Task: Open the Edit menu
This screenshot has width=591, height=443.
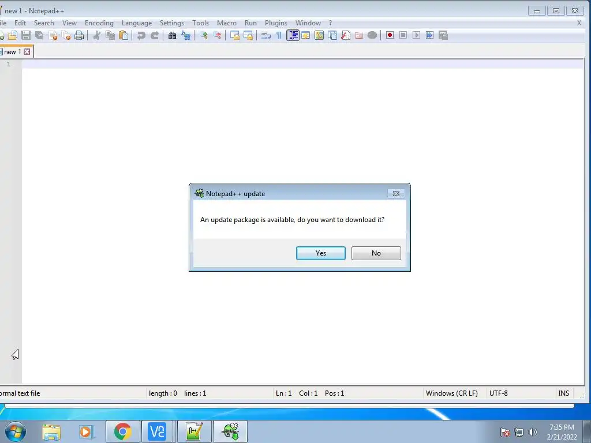Action: coord(20,23)
